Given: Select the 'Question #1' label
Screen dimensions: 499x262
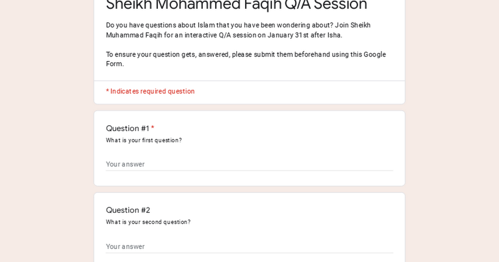Looking at the screenshot, I should coord(127,128).
